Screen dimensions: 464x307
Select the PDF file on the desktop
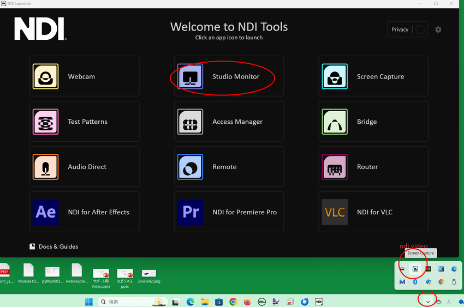[x=6, y=274]
